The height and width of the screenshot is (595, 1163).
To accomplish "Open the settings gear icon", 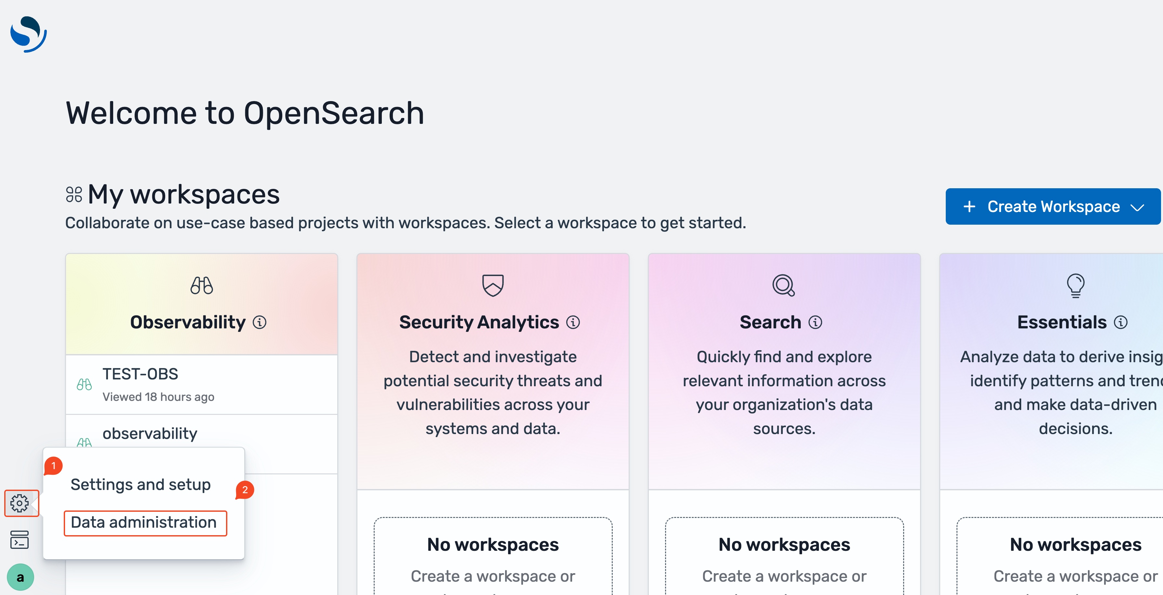I will pos(20,503).
